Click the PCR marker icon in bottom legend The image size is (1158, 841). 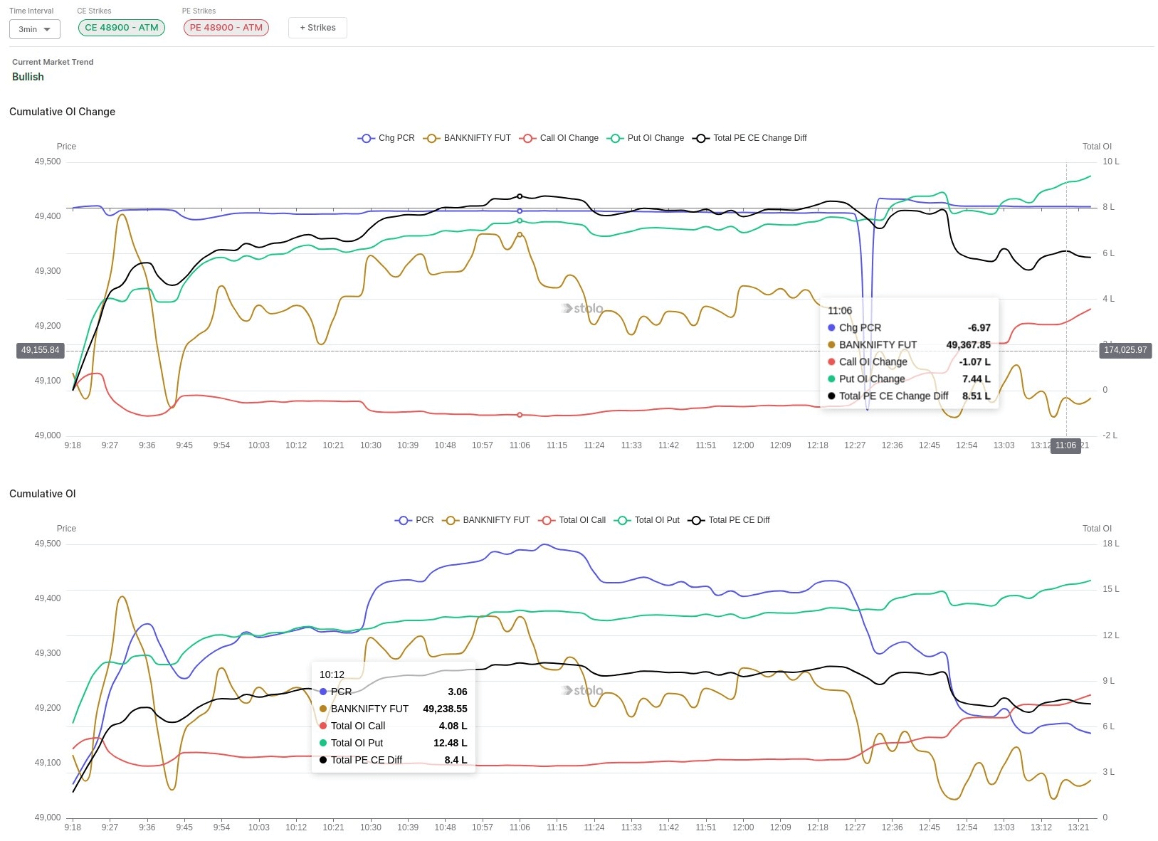(x=403, y=520)
